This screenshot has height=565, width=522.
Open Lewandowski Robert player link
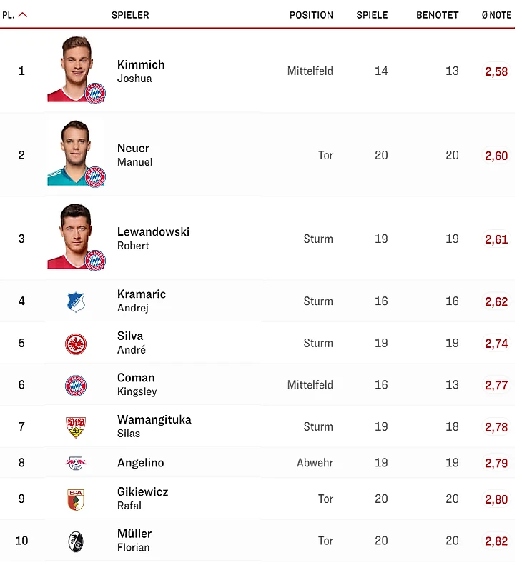click(x=153, y=239)
